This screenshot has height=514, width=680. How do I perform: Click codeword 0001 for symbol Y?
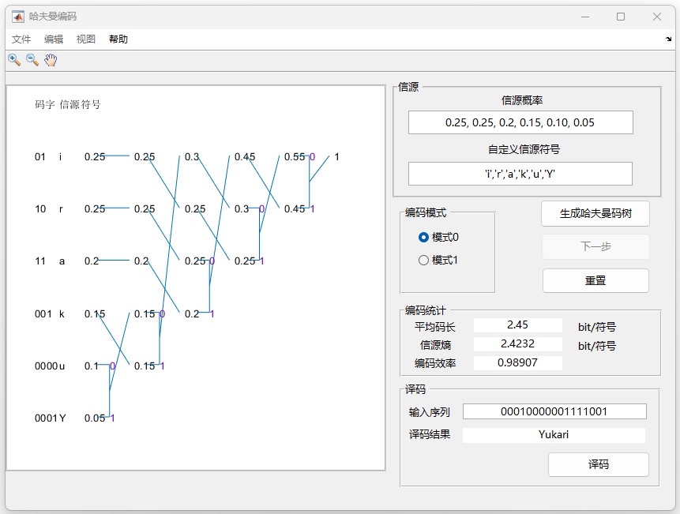click(46, 418)
